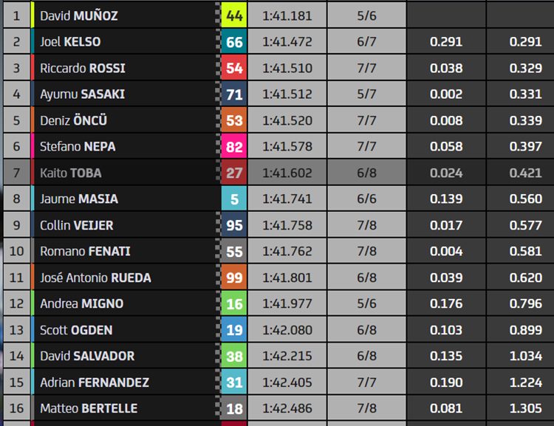Screen dimensions: 554x426
Task: Click the blue number 19 color badge
Action: tap(234, 329)
